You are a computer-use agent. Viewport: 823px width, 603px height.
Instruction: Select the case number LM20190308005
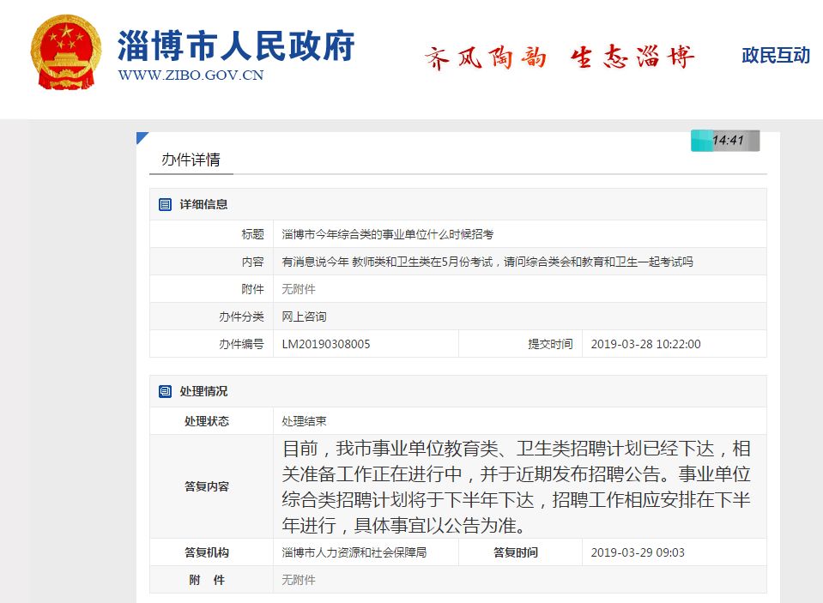[326, 344]
